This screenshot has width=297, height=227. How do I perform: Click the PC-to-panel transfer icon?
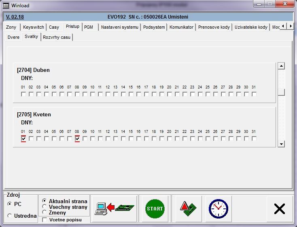pos(114,208)
